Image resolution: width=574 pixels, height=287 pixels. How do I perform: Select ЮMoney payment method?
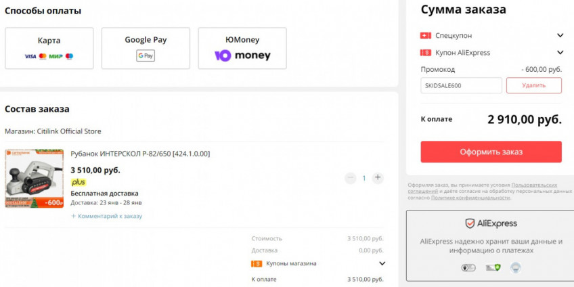point(242,48)
